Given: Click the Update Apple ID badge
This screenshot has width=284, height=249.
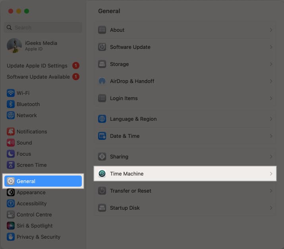Looking at the screenshot, I should click(76, 66).
